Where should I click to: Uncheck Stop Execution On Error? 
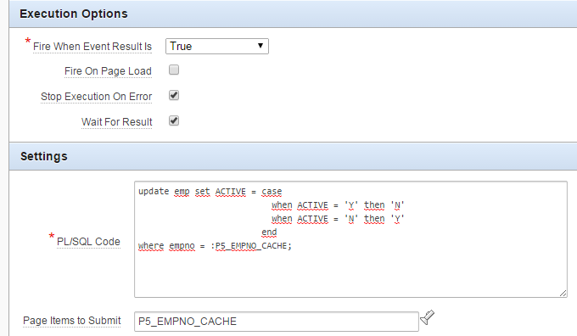[174, 95]
